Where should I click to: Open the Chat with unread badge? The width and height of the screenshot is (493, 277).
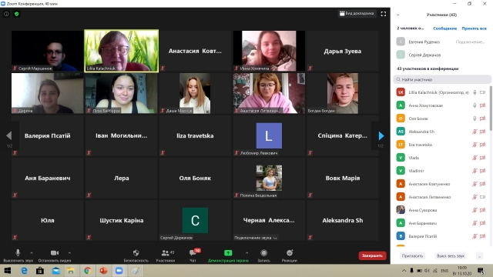(x=193, y=255)
